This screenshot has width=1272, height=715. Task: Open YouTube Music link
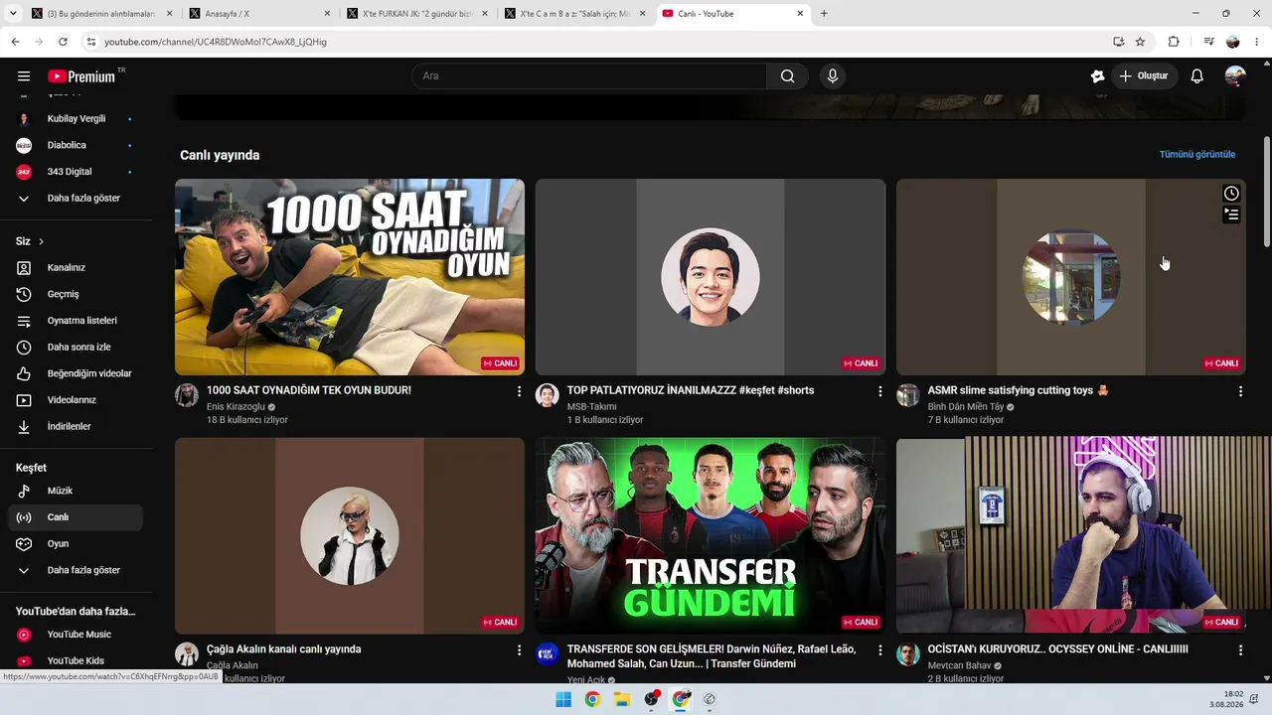tap(75, 635)
